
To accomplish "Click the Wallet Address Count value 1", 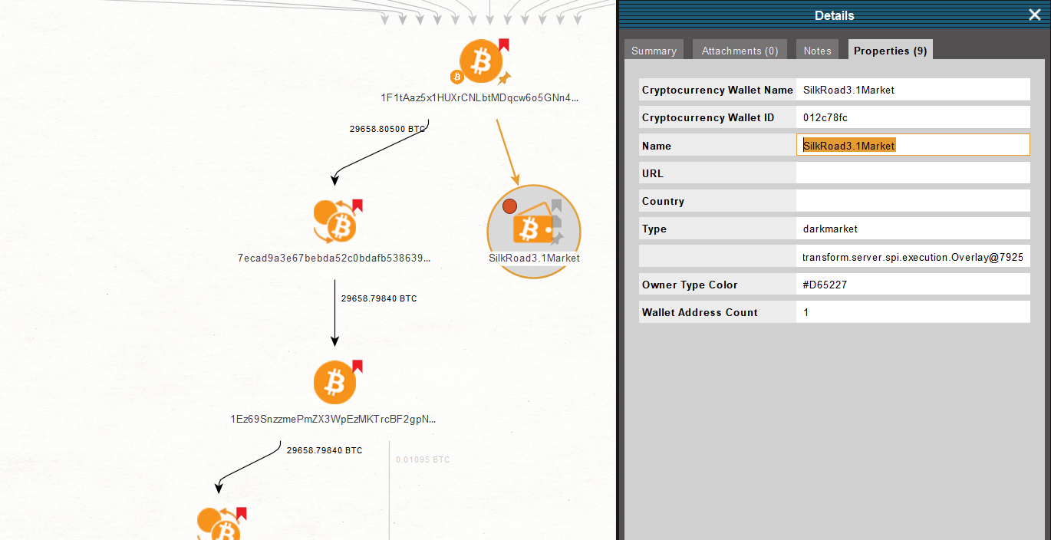I will coord(913,312).
